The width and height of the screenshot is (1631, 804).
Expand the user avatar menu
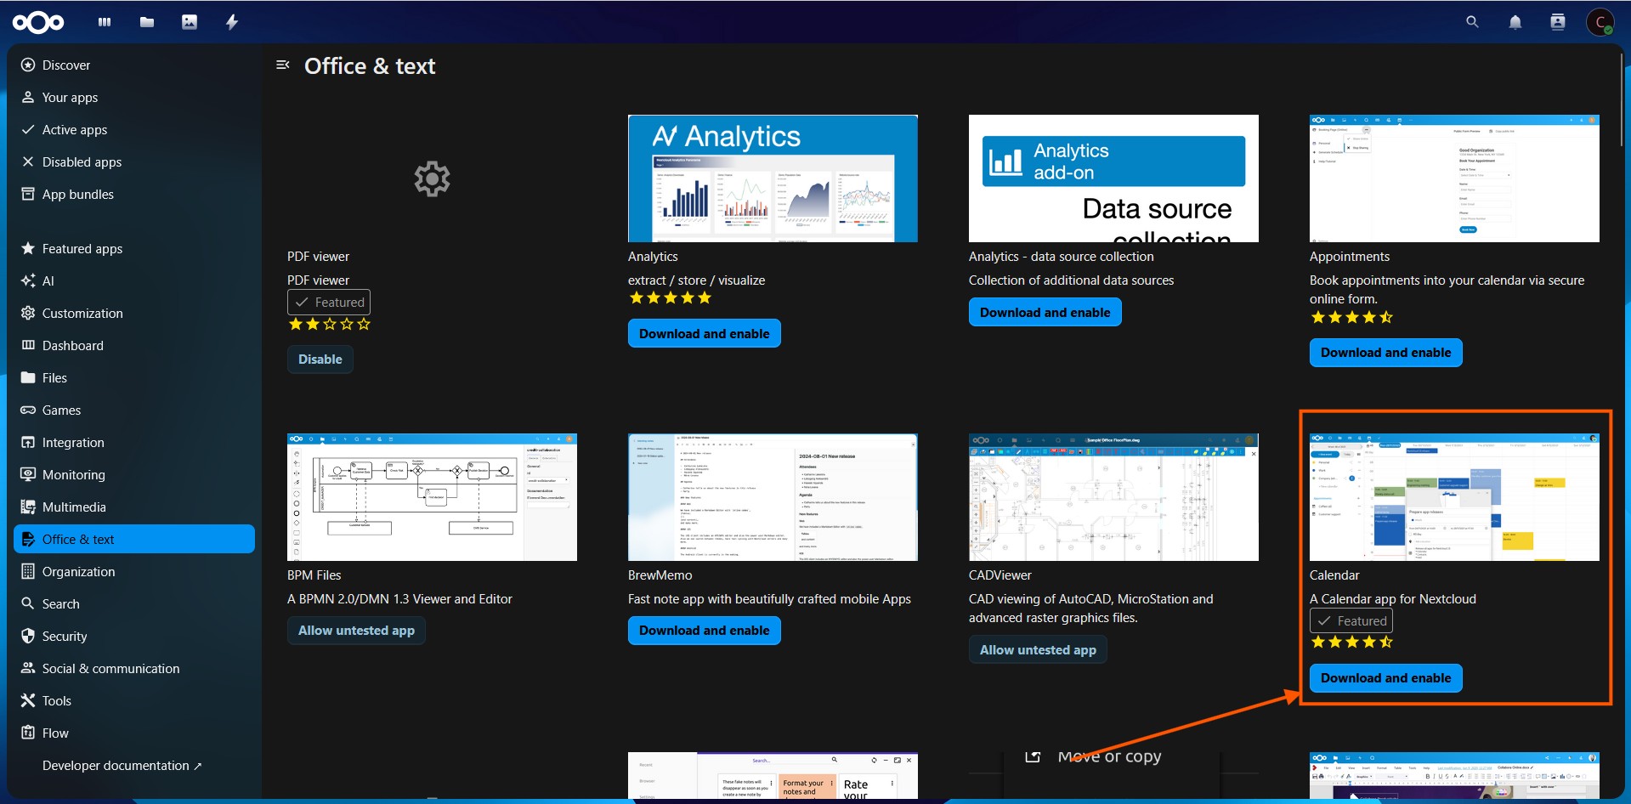tap(1600, 22)
